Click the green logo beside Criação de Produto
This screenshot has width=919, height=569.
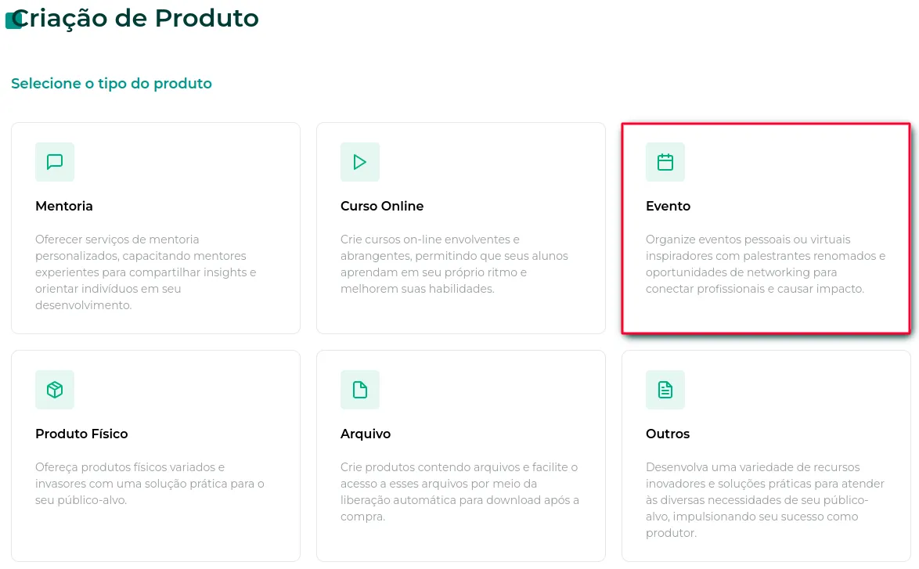13,20
